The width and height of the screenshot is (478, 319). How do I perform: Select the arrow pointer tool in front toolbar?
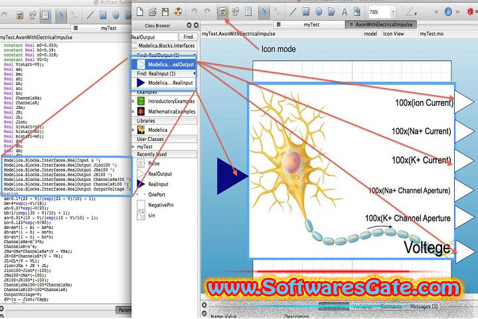(264, 12)
